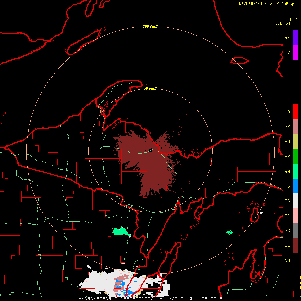
Task: Click the HR legend label
Action: tap(287, 157)
